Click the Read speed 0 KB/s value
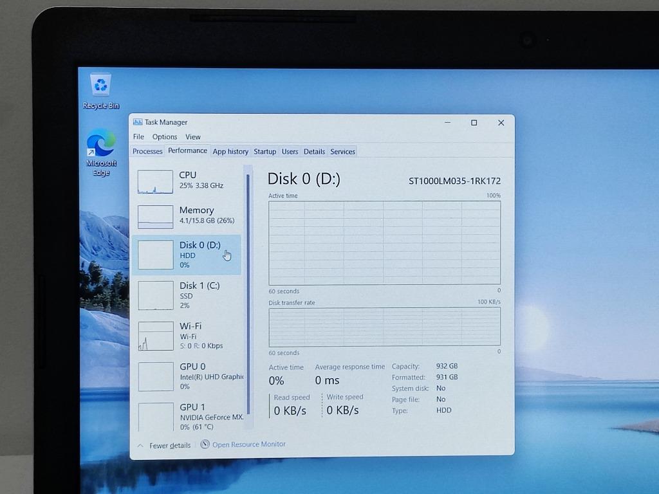Viewport: 659px width, 494px height. pos(290,410)
